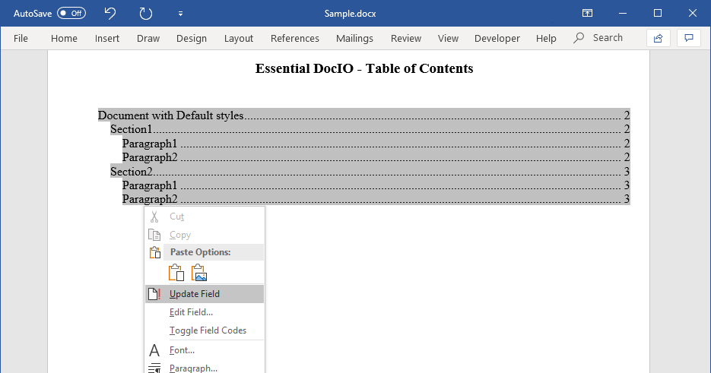Choose Keep Source Formatting paste icon
Image resolution: width=711 pixels, height=373 pixels.
tap(176, 273)
